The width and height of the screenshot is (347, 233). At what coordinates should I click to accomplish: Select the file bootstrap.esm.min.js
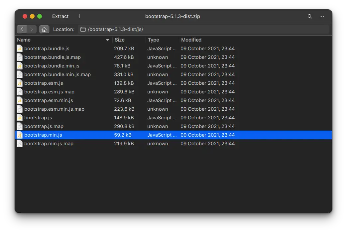pyautogui.click(x=49, y=100)
